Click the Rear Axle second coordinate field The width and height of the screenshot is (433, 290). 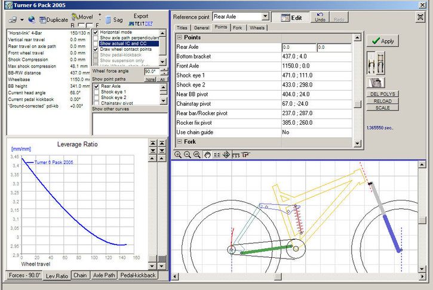point(334,48)
